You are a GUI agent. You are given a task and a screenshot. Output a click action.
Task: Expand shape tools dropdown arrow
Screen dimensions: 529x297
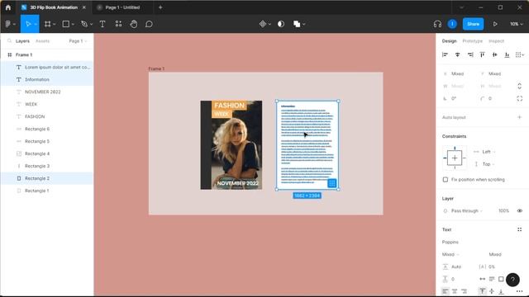pyautogui.click(x=73, y=24)
